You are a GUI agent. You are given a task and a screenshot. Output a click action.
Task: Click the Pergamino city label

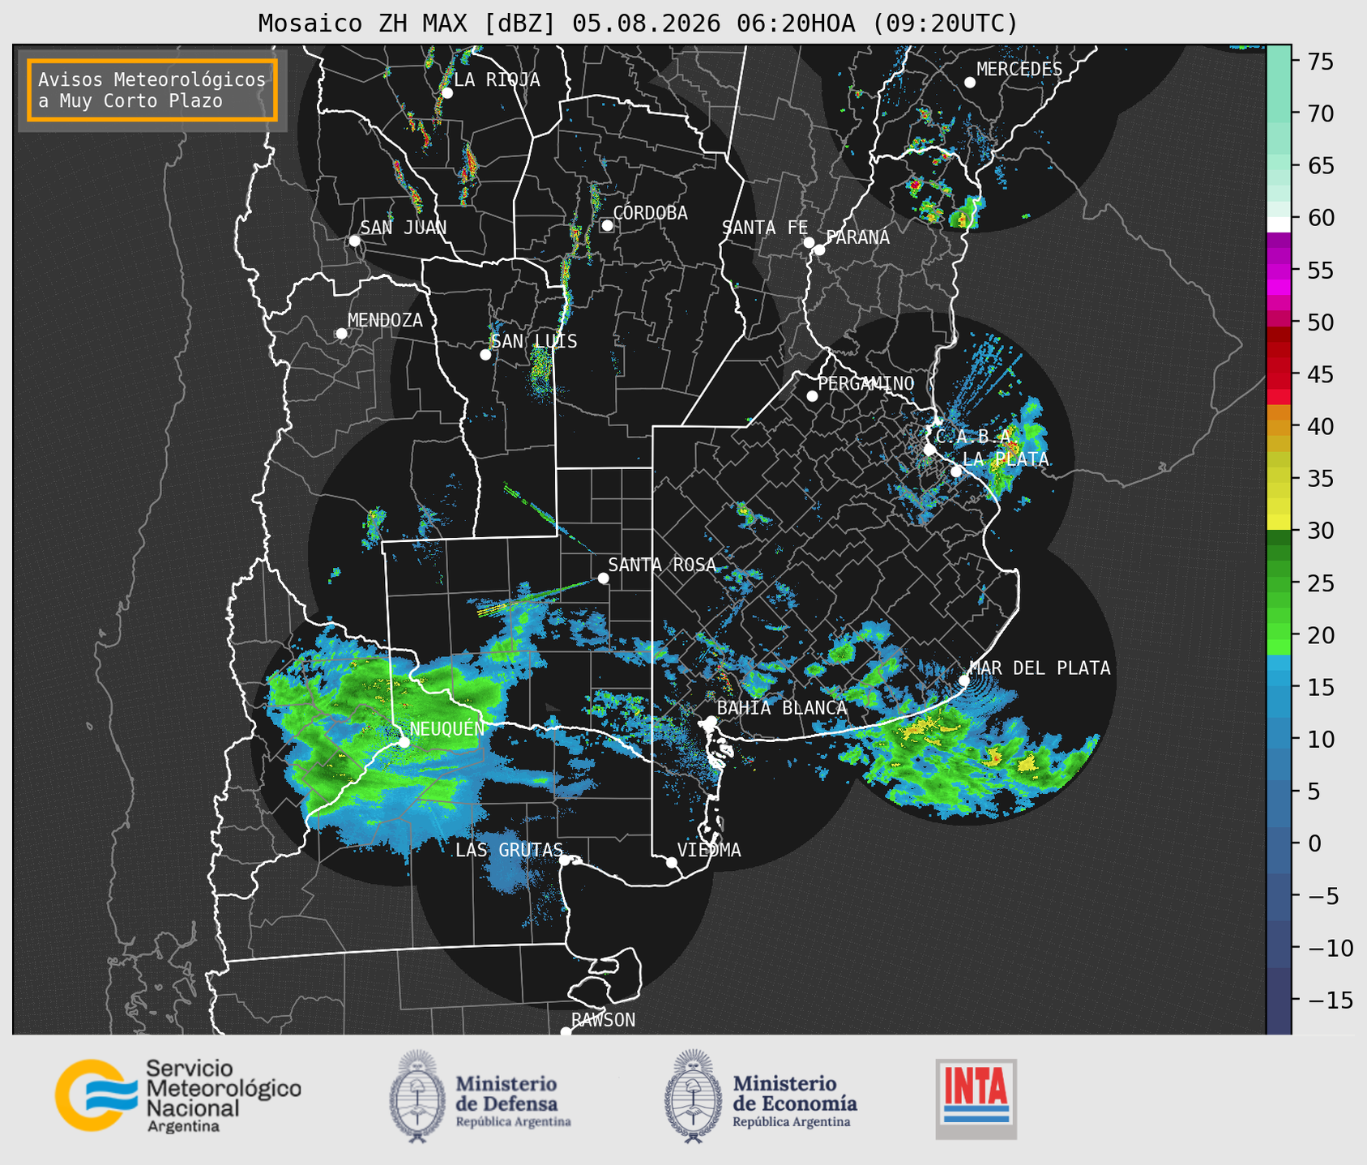(866, 383)
